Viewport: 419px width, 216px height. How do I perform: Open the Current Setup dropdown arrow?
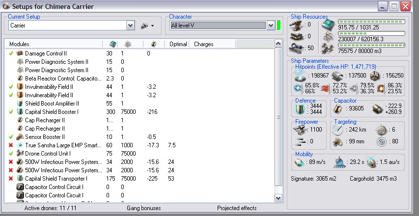coord(130,26)
